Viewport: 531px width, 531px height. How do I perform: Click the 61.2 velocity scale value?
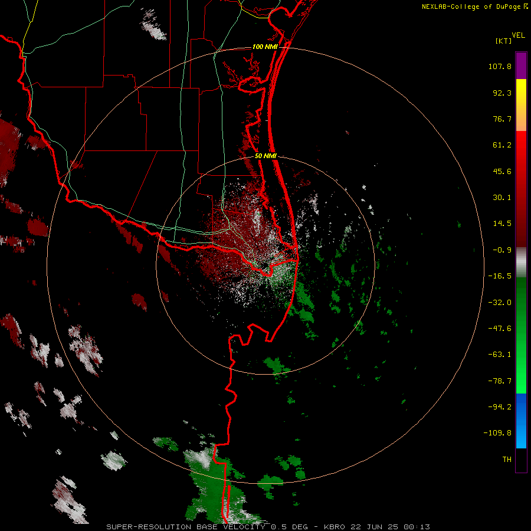pos(502,145)
